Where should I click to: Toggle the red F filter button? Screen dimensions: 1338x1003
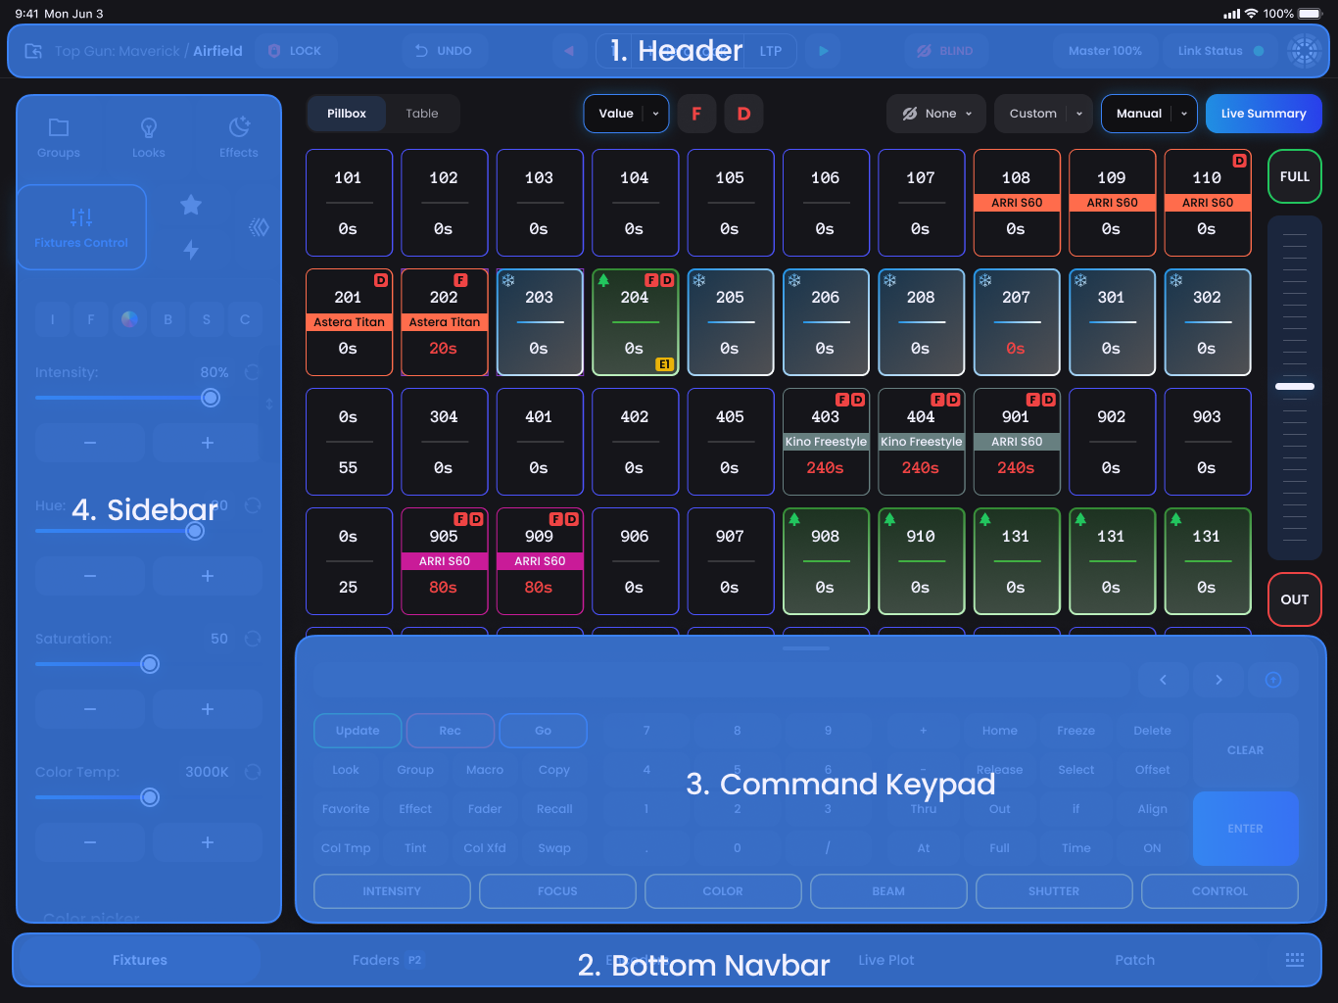(696, 114)
